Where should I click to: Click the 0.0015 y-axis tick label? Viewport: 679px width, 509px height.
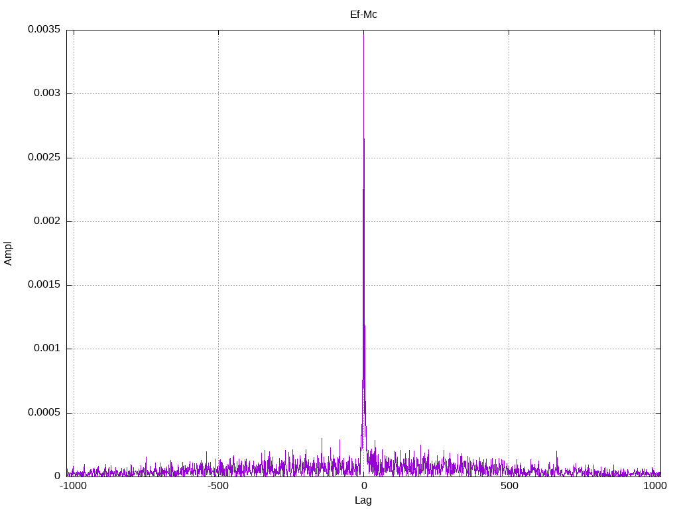44,285
